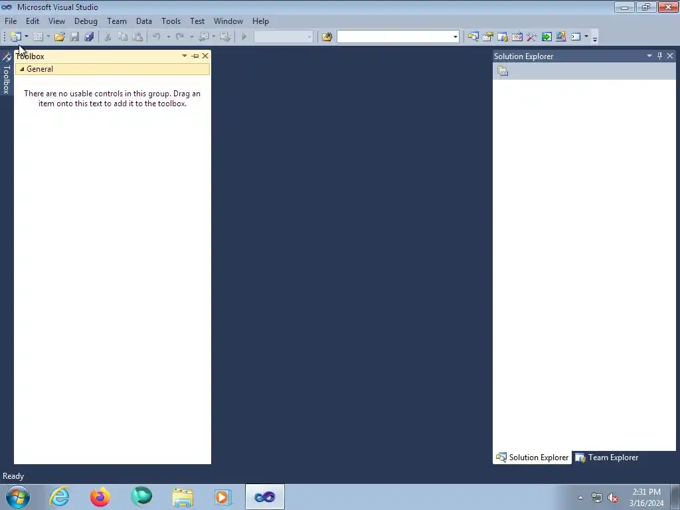Open the Find combo box dropdown arrow
Image resolution: width=680 pixels, height=510 pixels.
point(456,37)
